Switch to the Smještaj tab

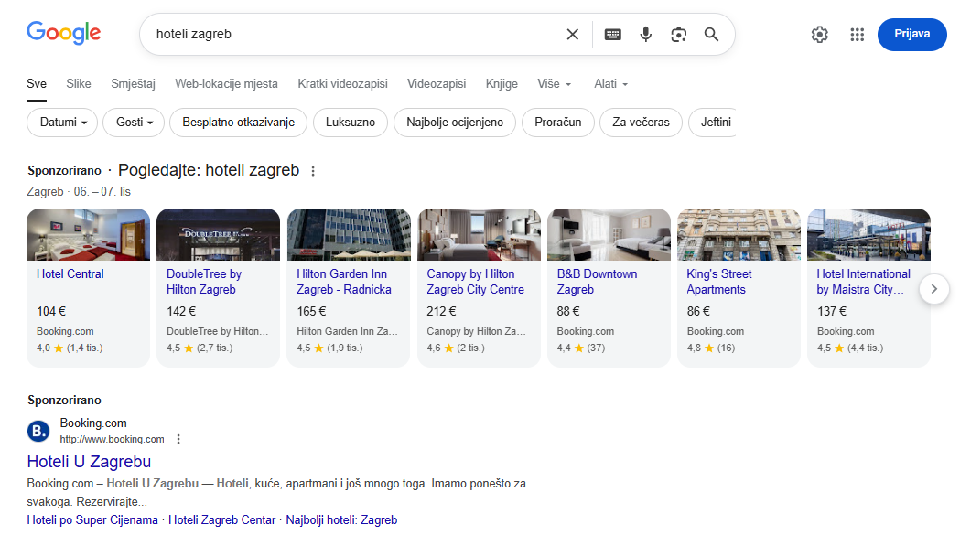pos(133,84)
